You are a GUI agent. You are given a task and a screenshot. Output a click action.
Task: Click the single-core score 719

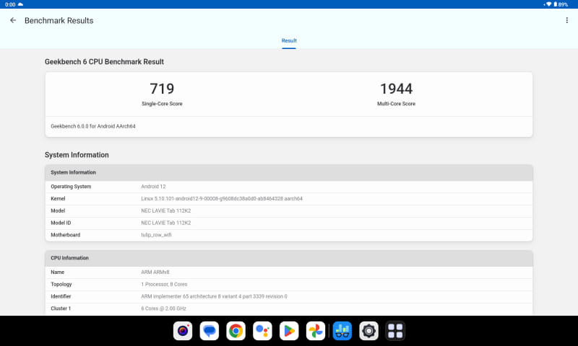pyautogui.click(x=162, y=89)
